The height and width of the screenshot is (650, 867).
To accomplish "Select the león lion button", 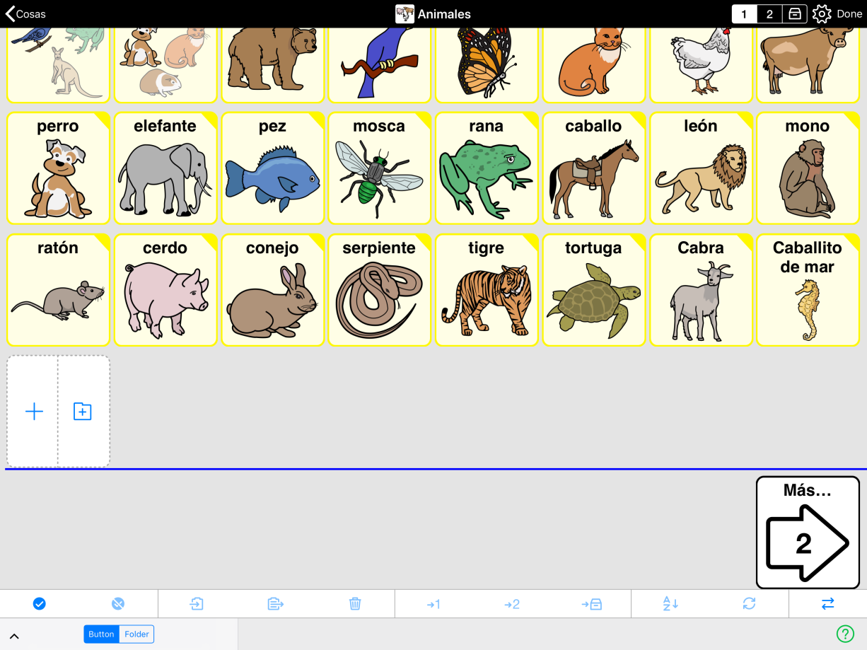I will [x=701, y=168].
